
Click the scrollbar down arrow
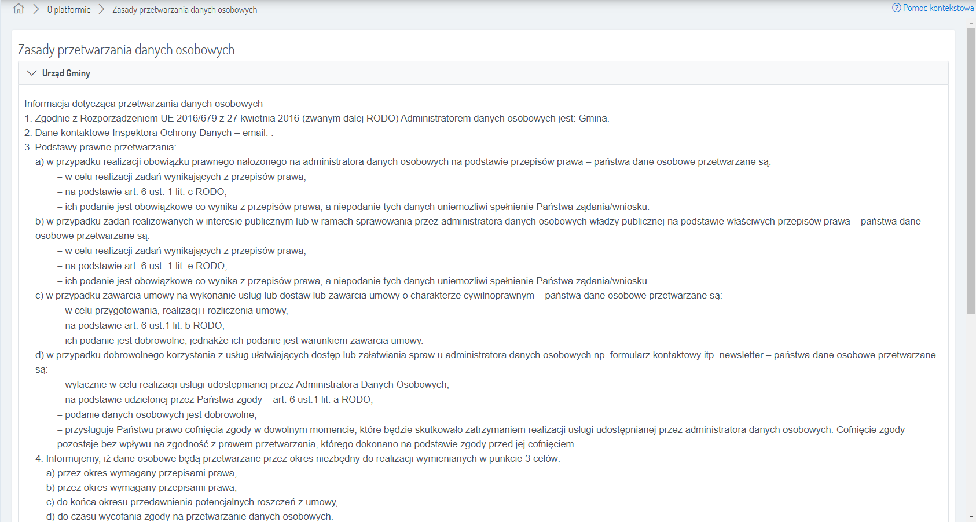[971, 517]
